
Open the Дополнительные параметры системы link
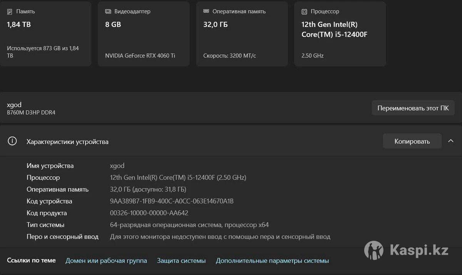pos(272,261)
